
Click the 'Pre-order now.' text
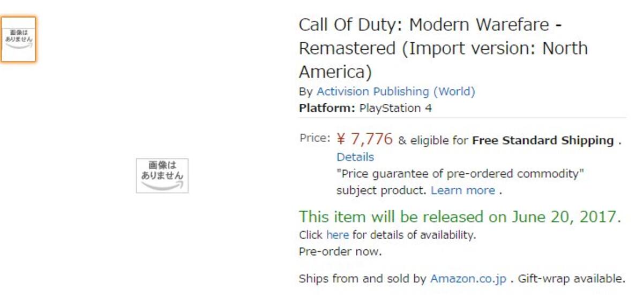point(340,252)
